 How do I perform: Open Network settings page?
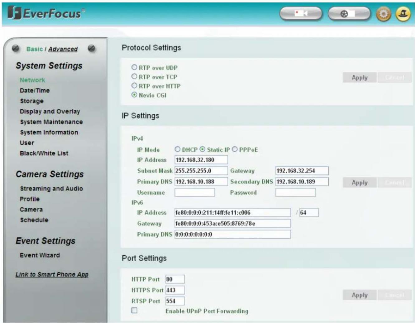click(32, 80)
